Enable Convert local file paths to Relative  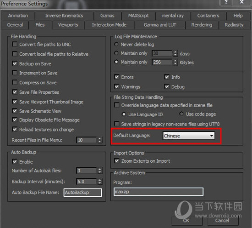15,54
